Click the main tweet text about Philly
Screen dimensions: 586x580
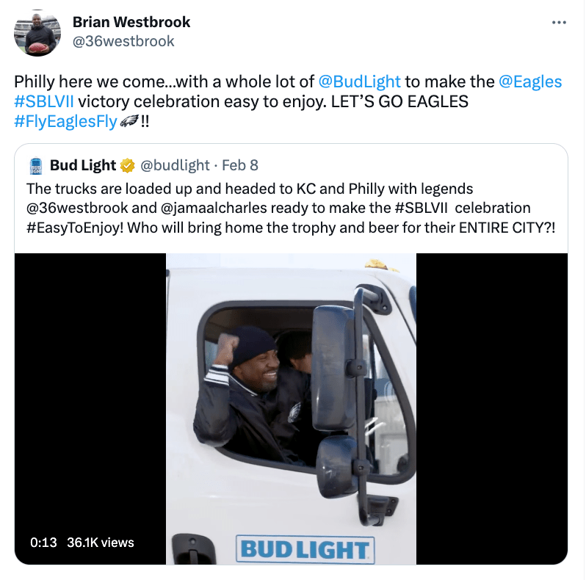tap(288, 101)
